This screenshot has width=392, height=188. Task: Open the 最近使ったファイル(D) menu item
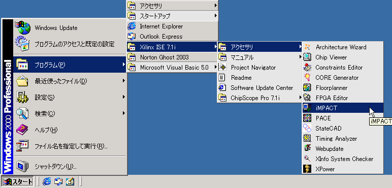click(x=70, y=81)
